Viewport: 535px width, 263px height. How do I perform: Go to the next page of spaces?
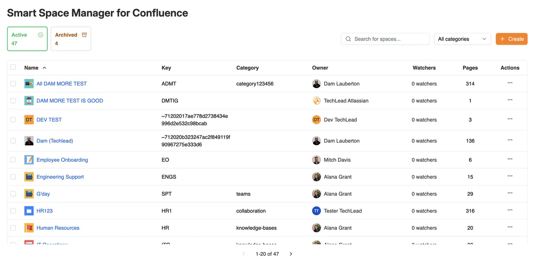[x=291, y=254]
